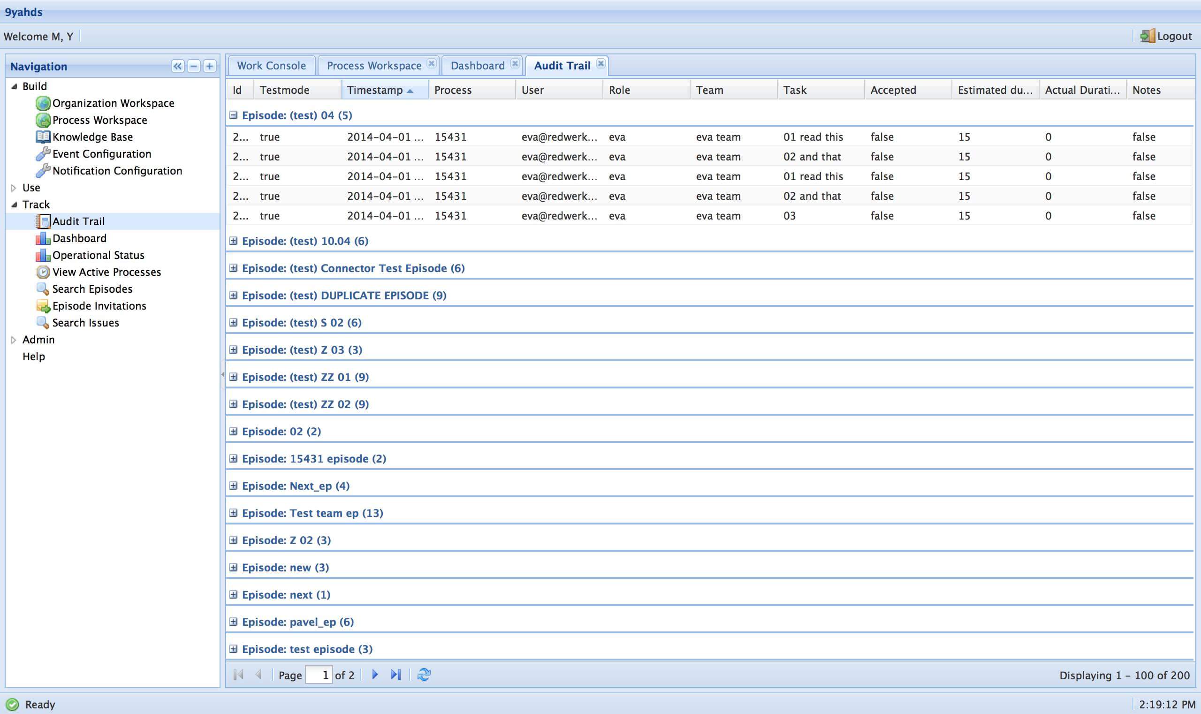
Task: Open Help in the navigation tree
Action: [x=34, y=357]
